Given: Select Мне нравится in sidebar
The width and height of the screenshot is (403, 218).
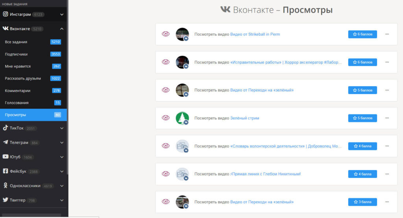Looking at the screenshot, I should coord(18,67).
